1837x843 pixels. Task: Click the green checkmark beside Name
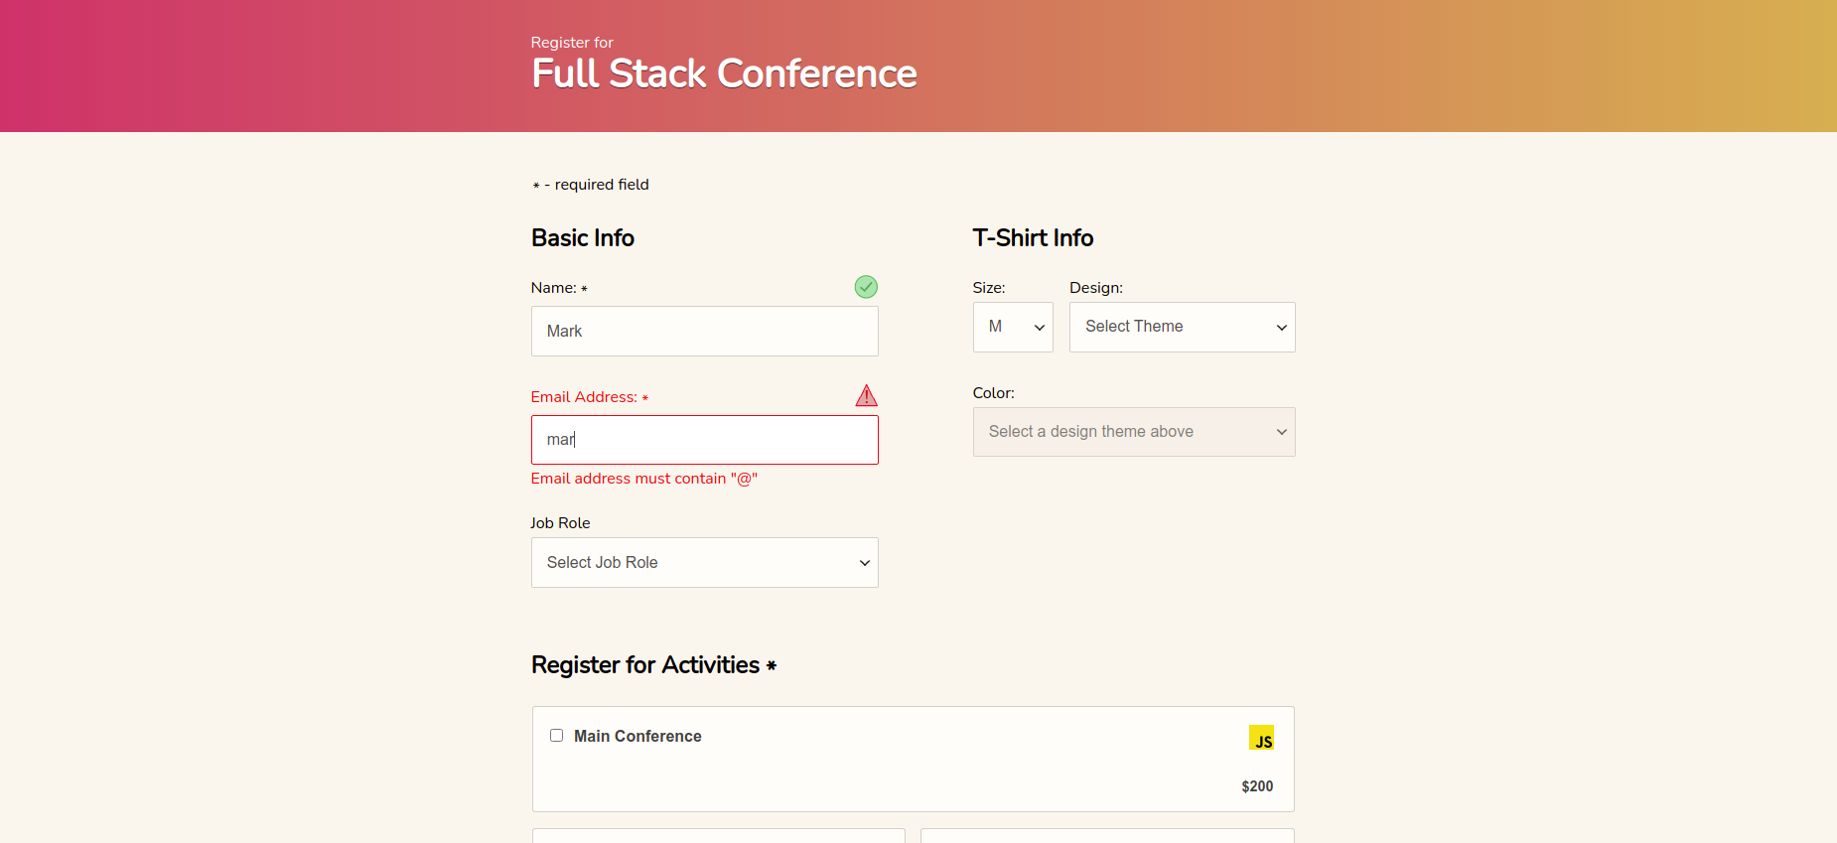pyautogui.click(x=866, y=287)
